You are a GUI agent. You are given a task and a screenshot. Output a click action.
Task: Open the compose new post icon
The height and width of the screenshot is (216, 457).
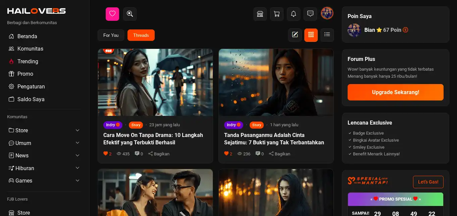[x=295, y=35]
